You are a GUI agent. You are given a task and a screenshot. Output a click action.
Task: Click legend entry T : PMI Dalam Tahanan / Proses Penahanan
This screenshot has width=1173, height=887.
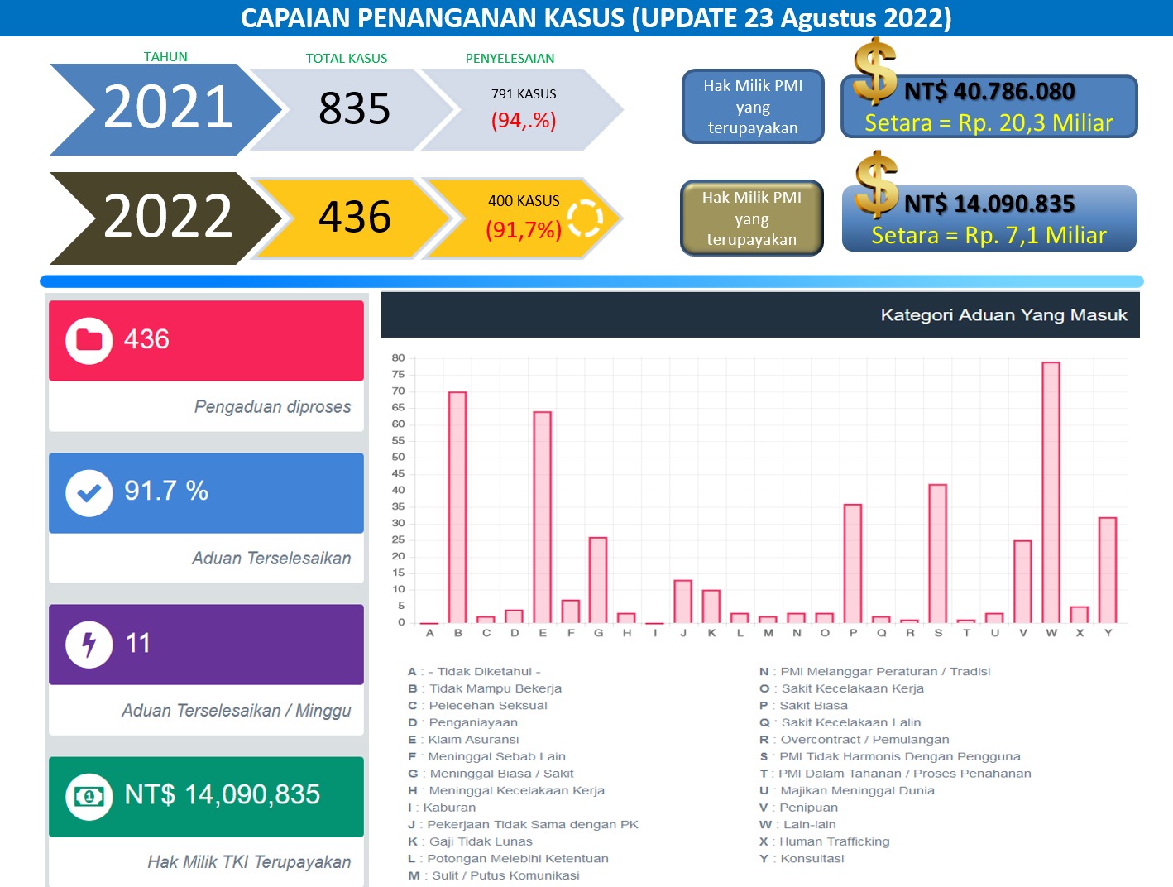[x=895, y=774]
